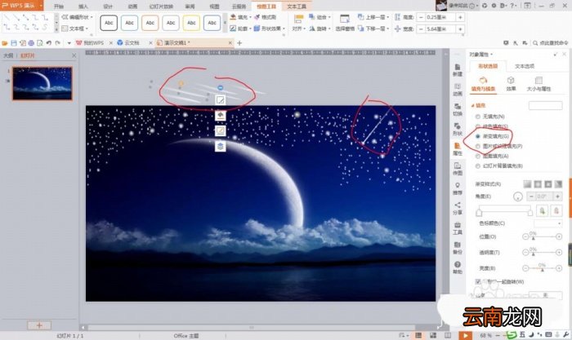The height and width of the screenshot is (340, 572).
Task: Click the Undo arrow icon
Action: pyautogui.click(x=48, y=43)
